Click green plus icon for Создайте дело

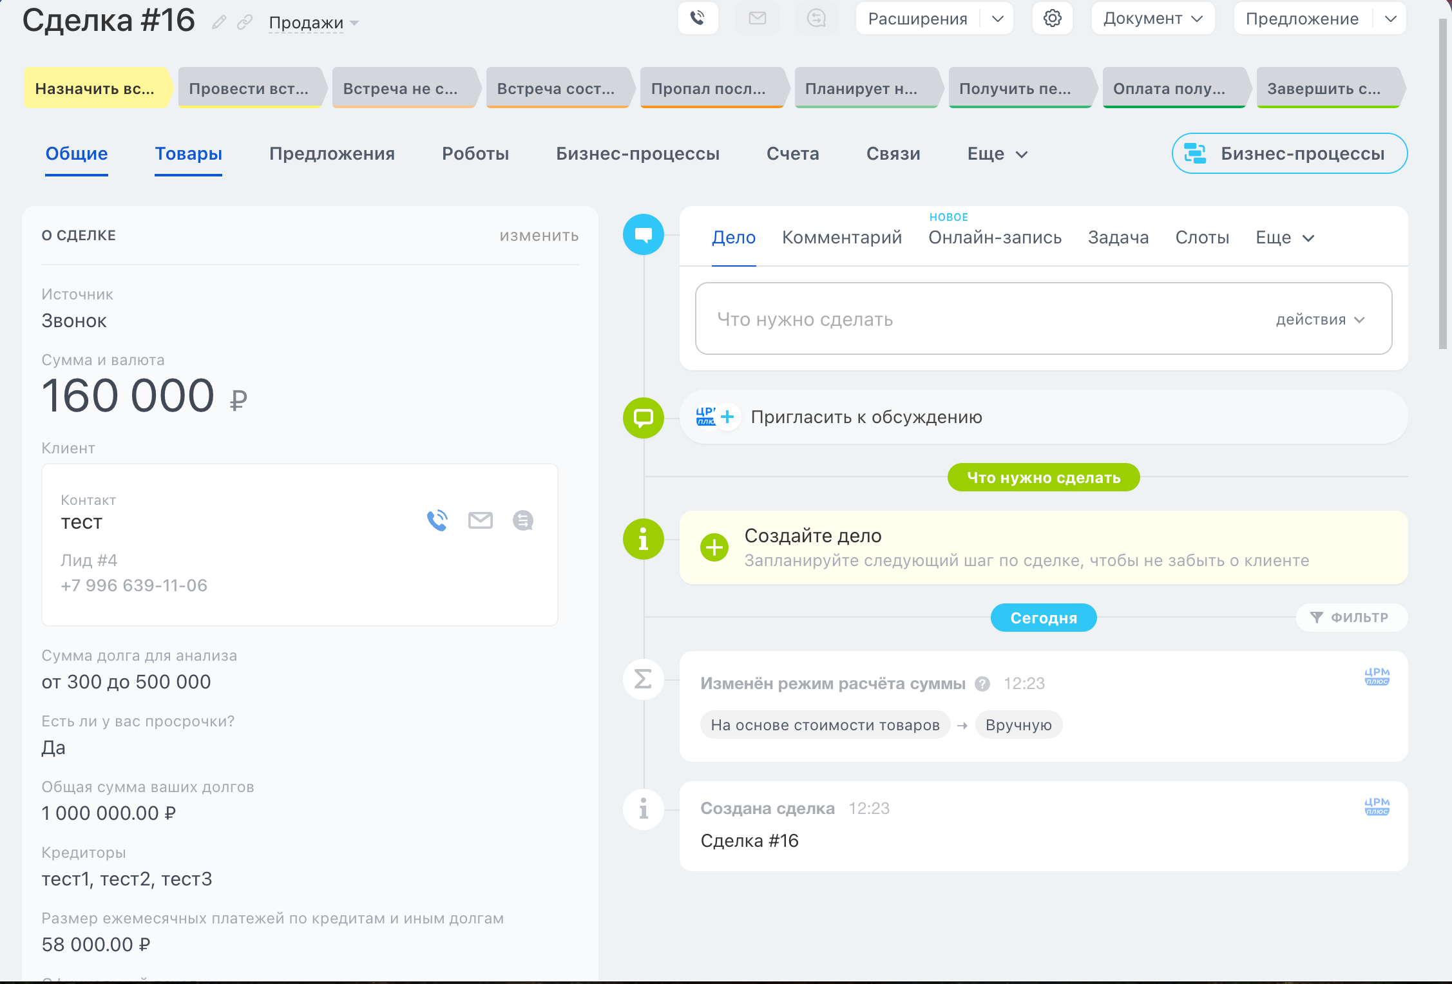point(714,547)
